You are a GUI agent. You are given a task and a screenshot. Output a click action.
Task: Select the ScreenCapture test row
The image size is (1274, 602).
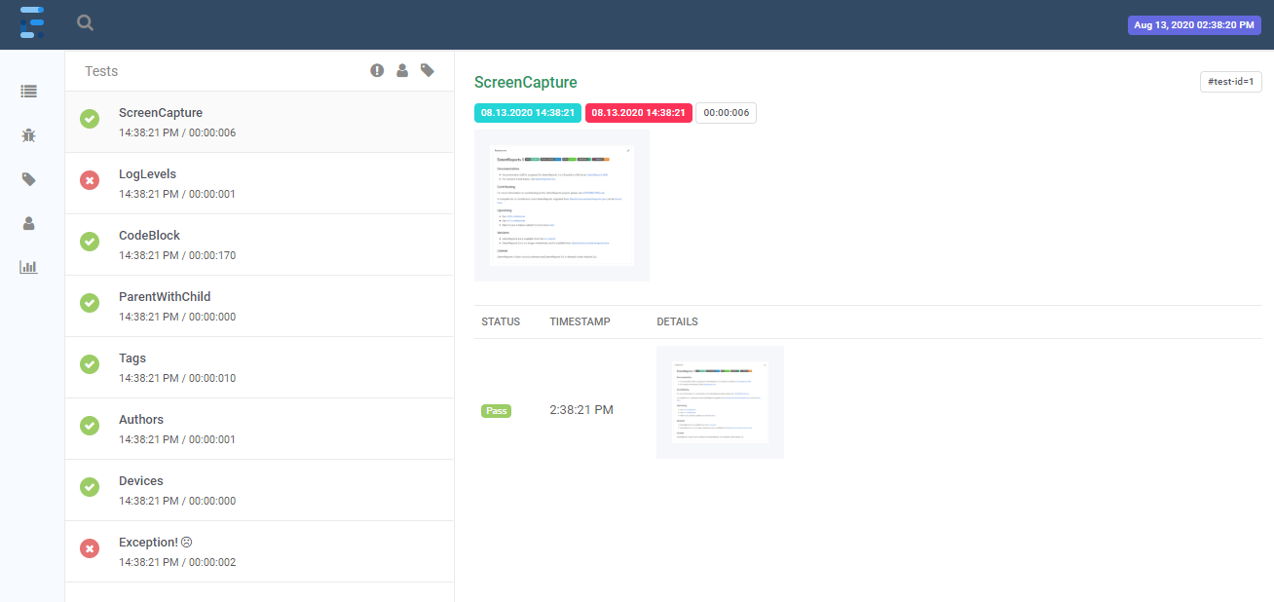(259, 122)
